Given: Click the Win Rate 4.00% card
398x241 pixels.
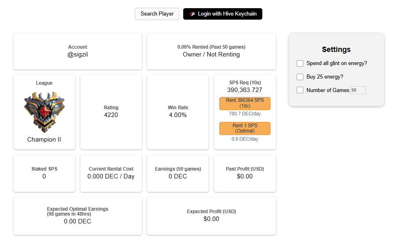Looking at the screenshot, I should pos(178,112).
